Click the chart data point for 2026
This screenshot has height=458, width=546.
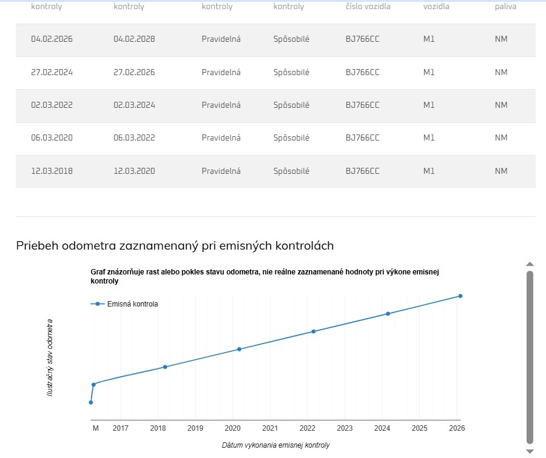click(x=460, y=296)
